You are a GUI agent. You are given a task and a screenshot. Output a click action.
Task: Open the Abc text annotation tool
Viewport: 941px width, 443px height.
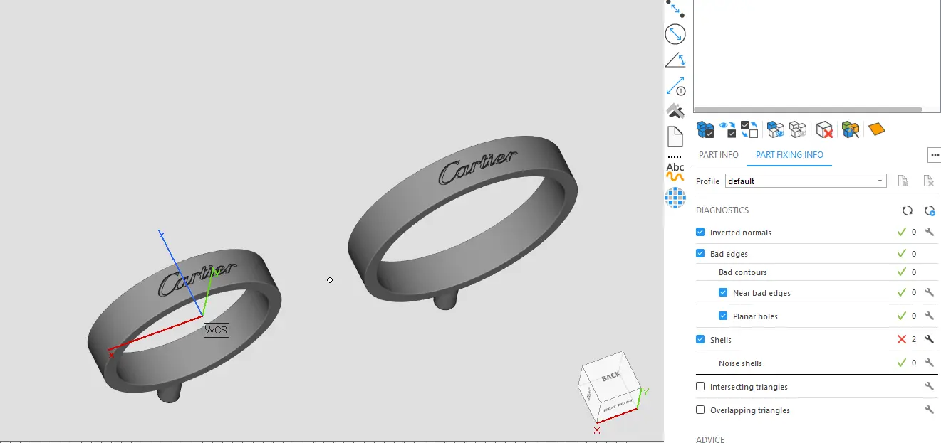pyautogui.click(x=675, y=168)
